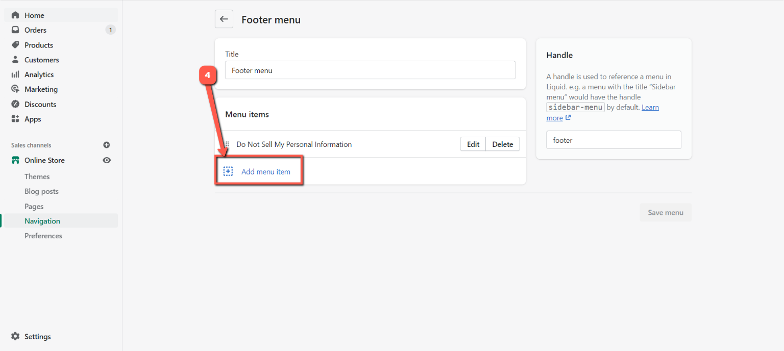Viewport: 784px width, 351px height.
Task: Click the Save menu button
Action: click(666, 212)
